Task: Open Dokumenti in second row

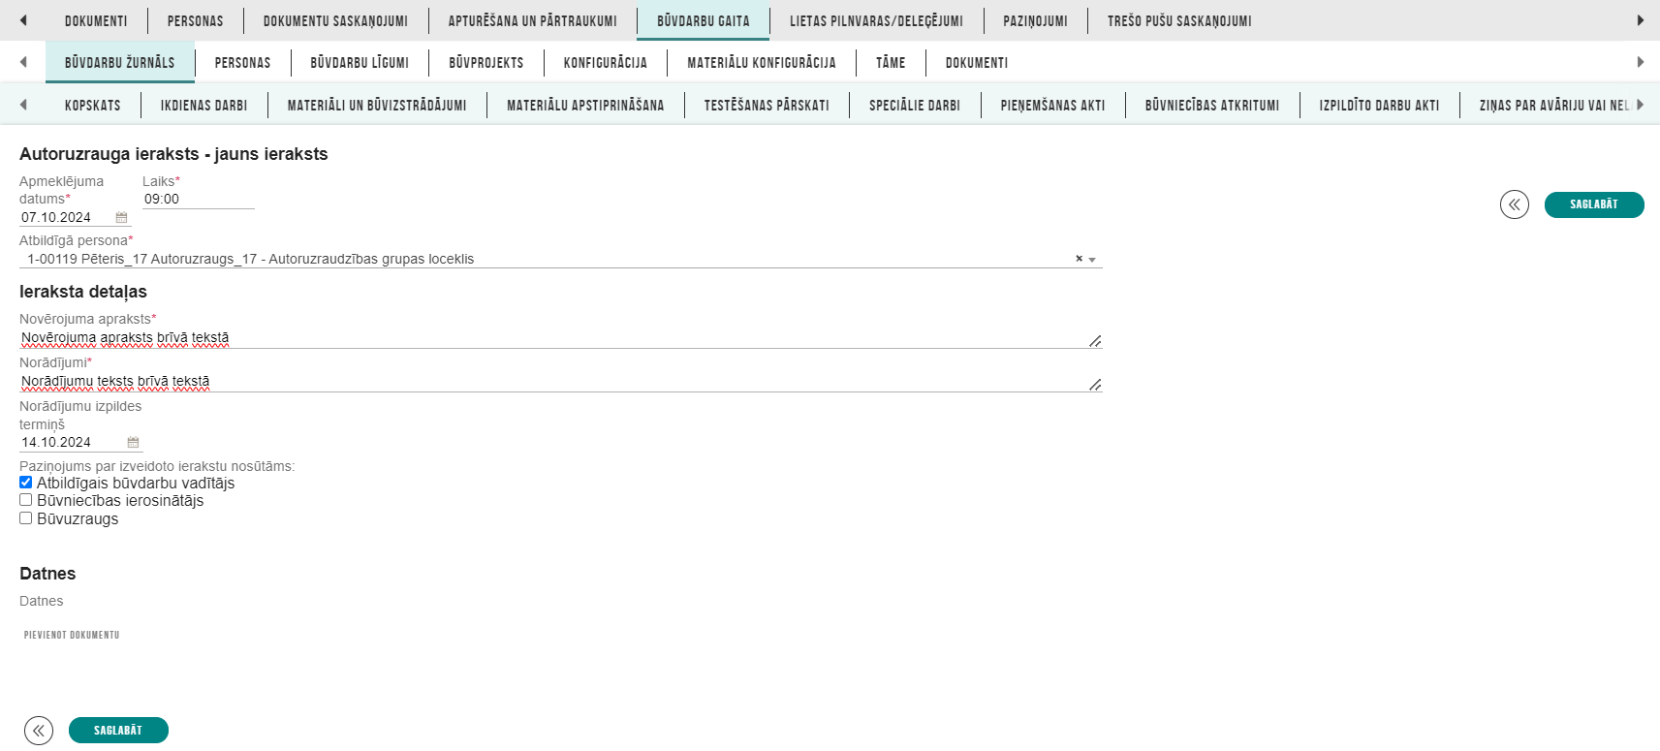Action: (977, 62)
